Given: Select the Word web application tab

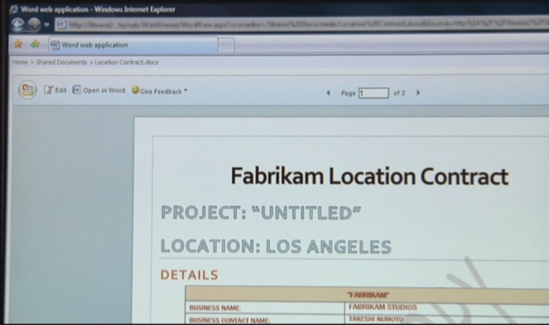Looking at the screenshot, I should (x=133, y=45).
